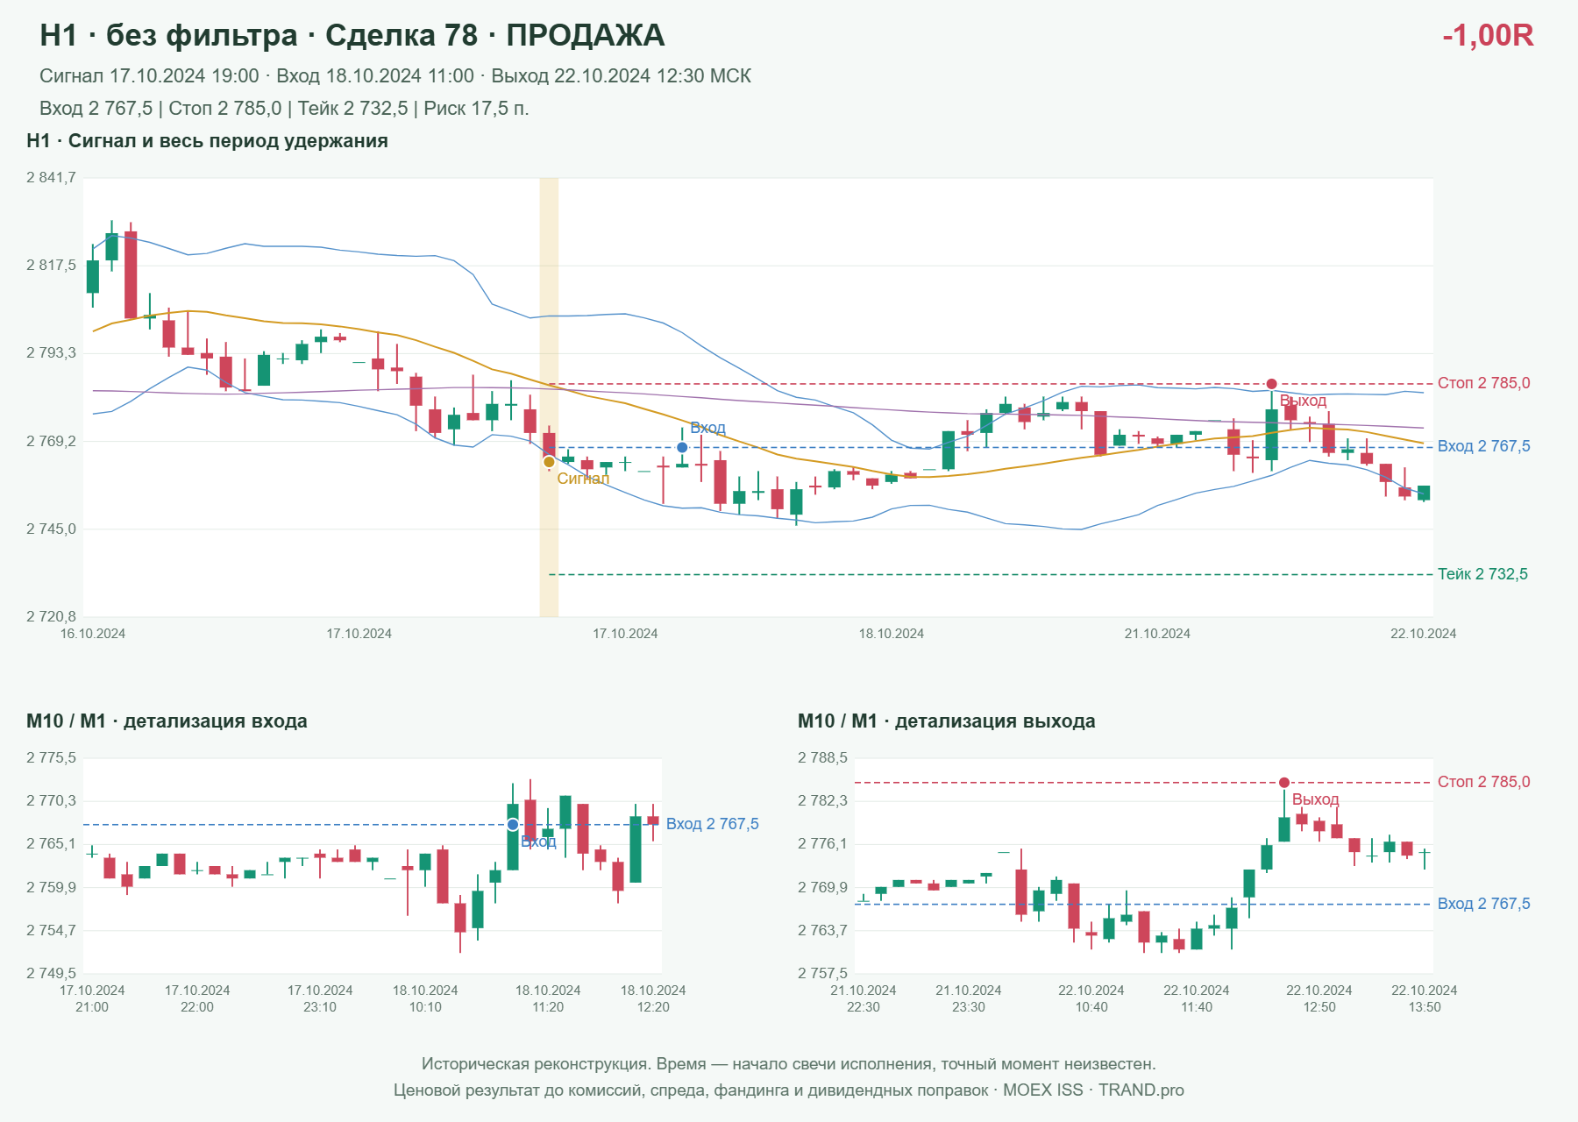Click the blue Вход marker dot on H1 chart
Viewport: 1578px width, 1122px height.
click(x=682, y=448)
